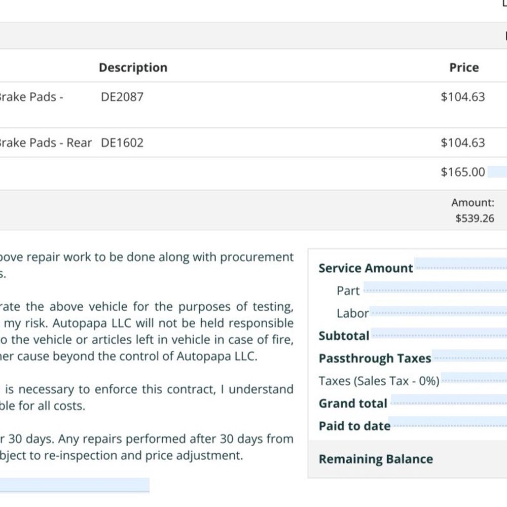The image size is (507, 507).
Task: Click the Price column header
Action: coord(464,67)
